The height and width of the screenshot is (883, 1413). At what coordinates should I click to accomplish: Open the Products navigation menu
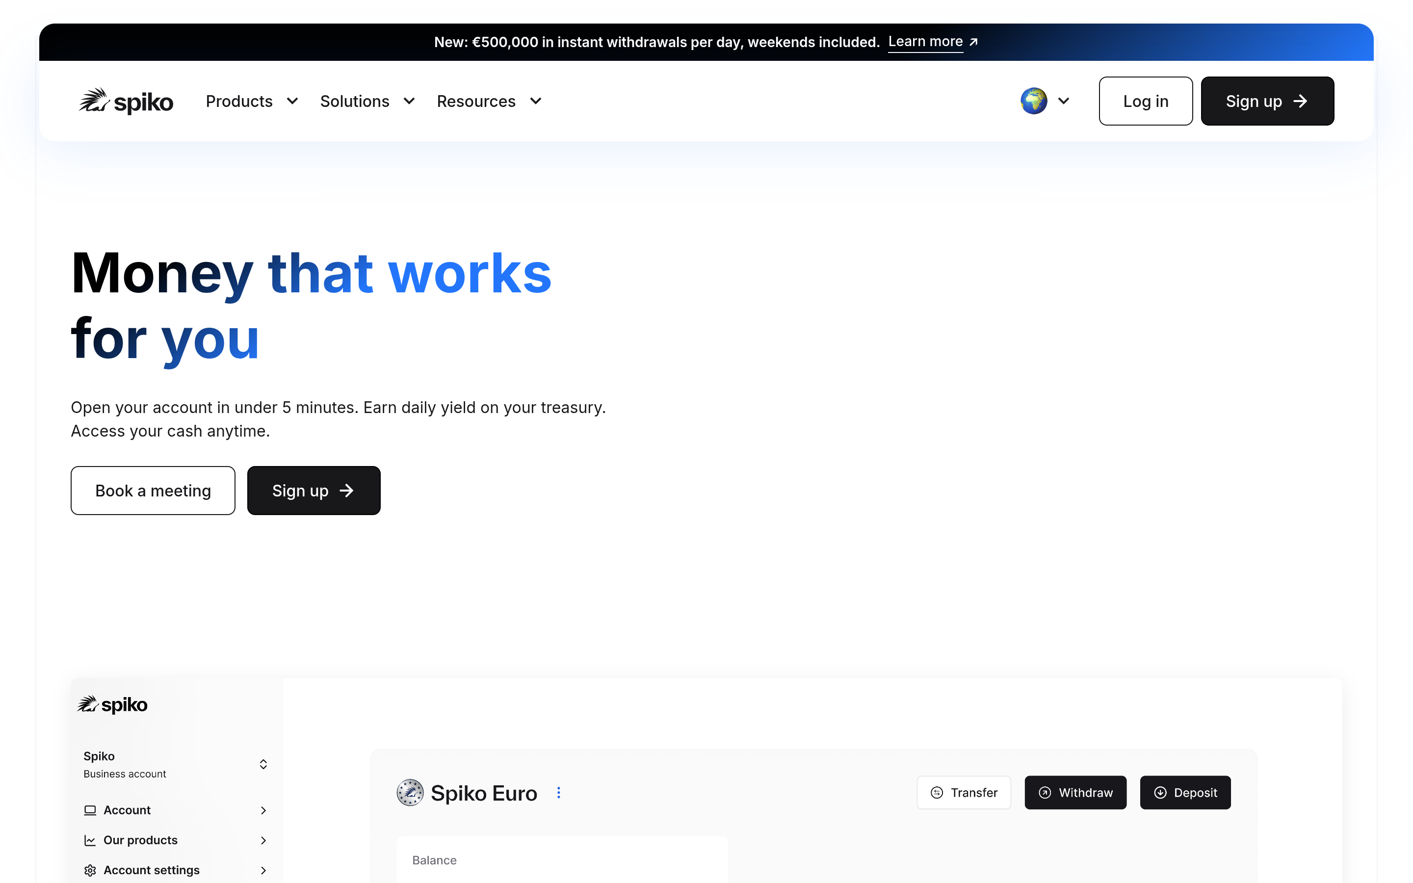(252, 101)
